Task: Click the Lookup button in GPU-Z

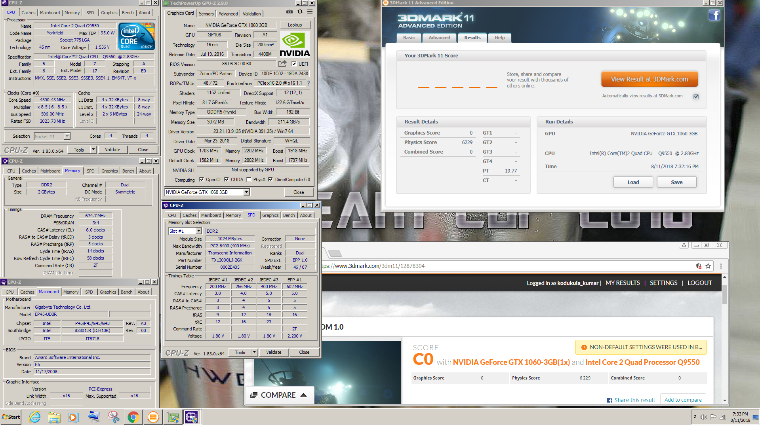Action: click(x=295, y=25)
